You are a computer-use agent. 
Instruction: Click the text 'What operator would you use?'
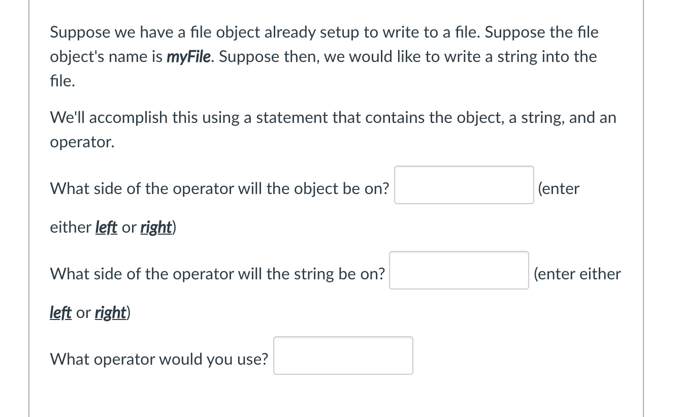coord(158,359)
